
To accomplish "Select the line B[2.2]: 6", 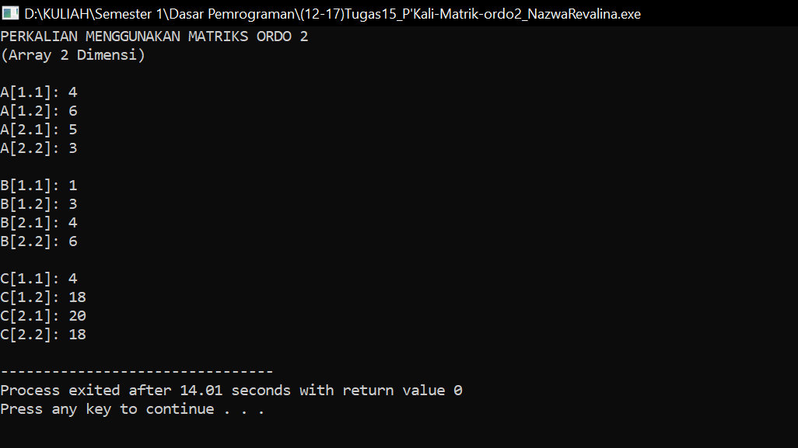I will click(x=39, y=241).
